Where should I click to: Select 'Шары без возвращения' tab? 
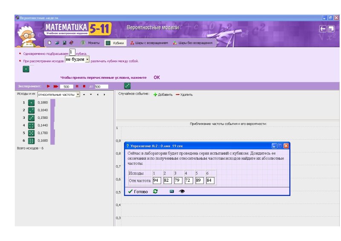click(x=192, y=43)
